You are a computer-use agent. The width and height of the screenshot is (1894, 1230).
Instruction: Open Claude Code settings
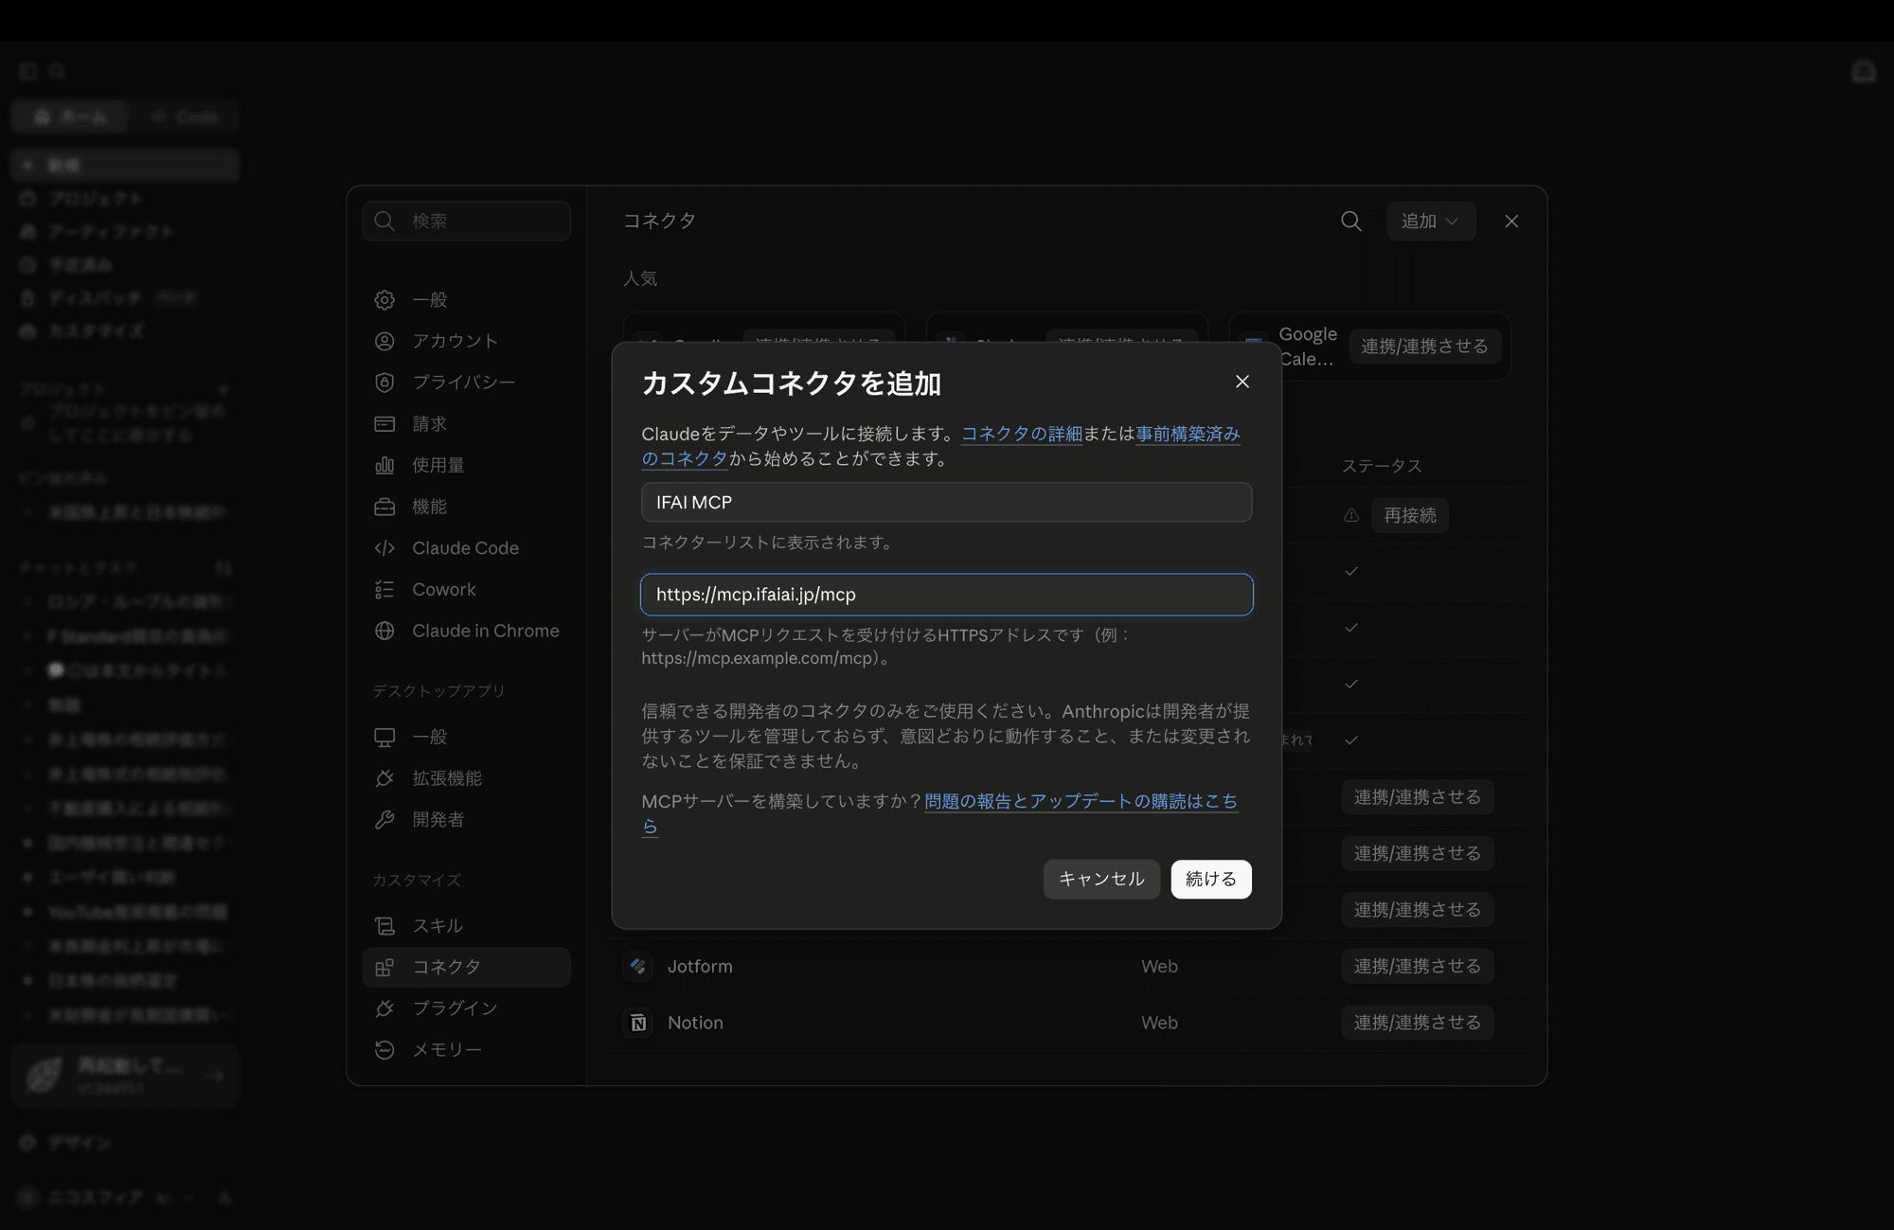coord(466,548)
